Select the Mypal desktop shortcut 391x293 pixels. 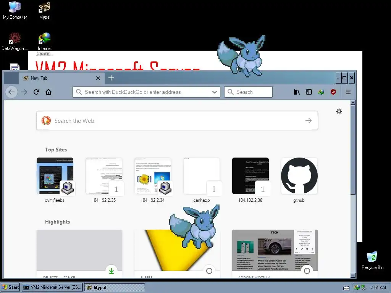tap(45, 10)
